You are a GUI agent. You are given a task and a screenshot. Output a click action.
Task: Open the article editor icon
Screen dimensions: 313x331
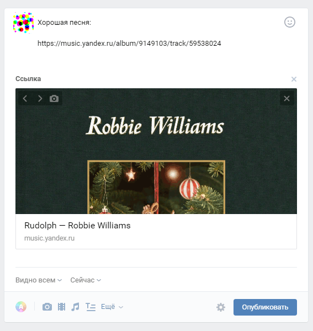click(91, 307)
